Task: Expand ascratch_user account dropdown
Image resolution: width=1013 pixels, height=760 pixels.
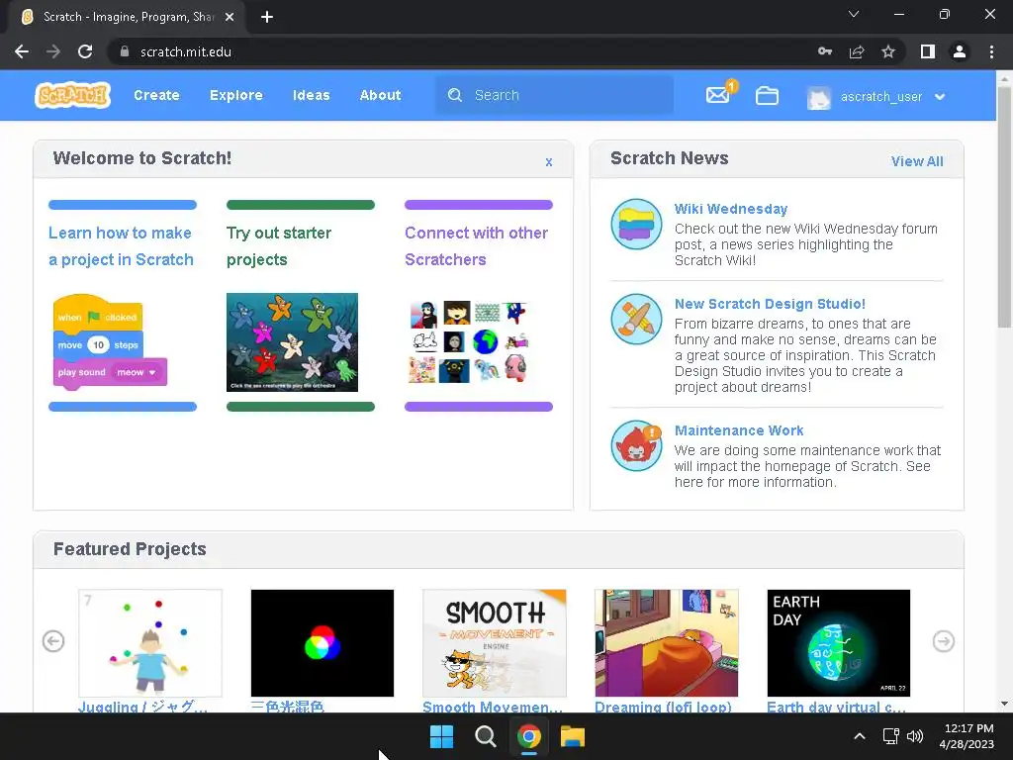Action: tap(940, 97)
